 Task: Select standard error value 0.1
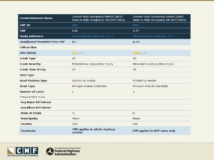[74, 42]
